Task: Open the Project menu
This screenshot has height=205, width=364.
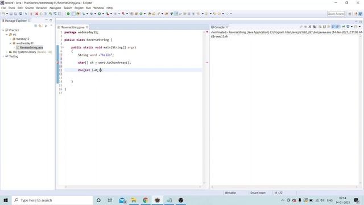Action: (x=79, y=8)
